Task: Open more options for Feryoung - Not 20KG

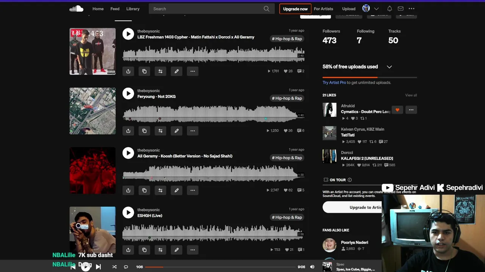Action: 192,131
